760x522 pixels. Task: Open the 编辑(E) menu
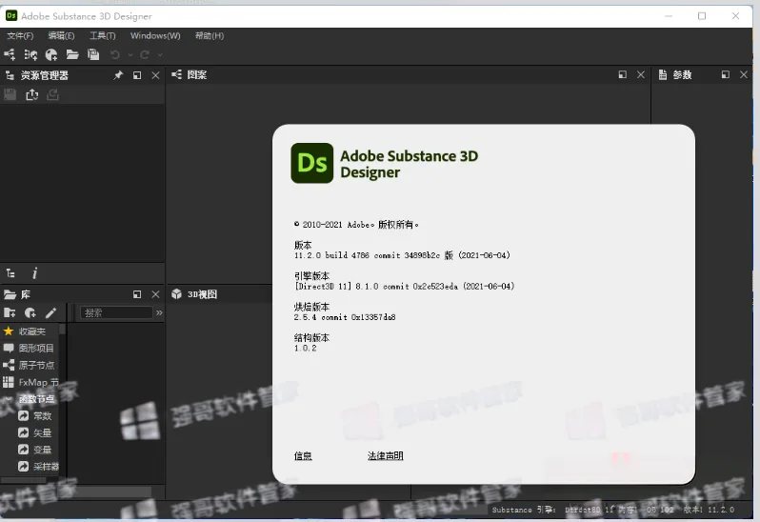(61, 36)
